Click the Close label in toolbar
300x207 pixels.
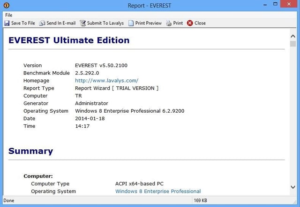coord(200,23)
